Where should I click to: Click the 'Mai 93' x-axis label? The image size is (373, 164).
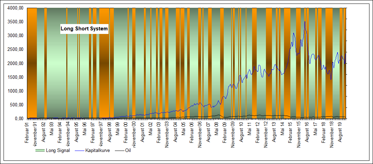tap(51, 129)
